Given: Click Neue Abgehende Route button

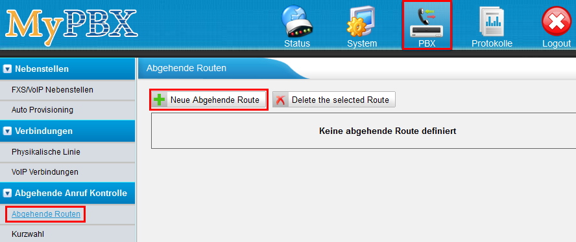Looking at the screenshot, I should pyautogui.click(x=209, y=100).
